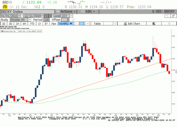Open the Edit menu

88,11
